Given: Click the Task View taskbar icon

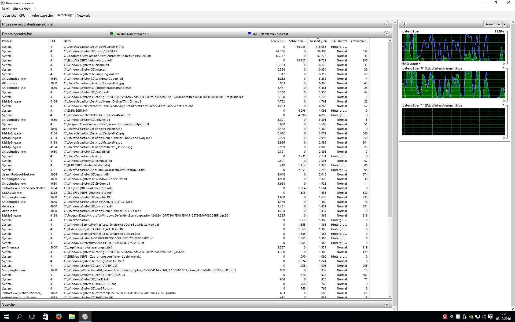Looking at the screenshot, I should click(32, 317).
